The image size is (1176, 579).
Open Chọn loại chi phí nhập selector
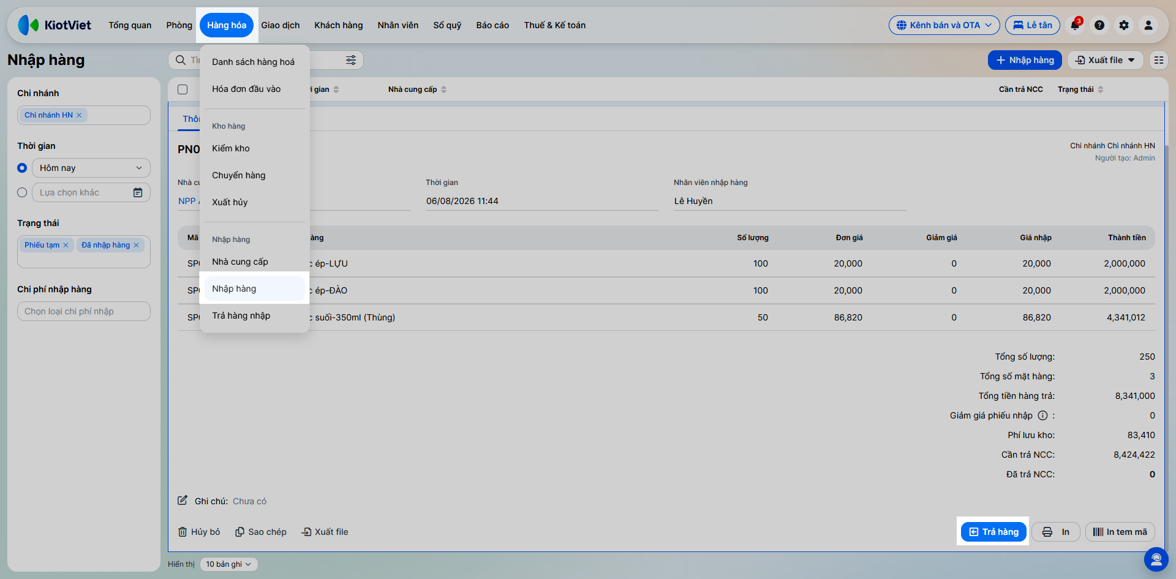point(84,311)
